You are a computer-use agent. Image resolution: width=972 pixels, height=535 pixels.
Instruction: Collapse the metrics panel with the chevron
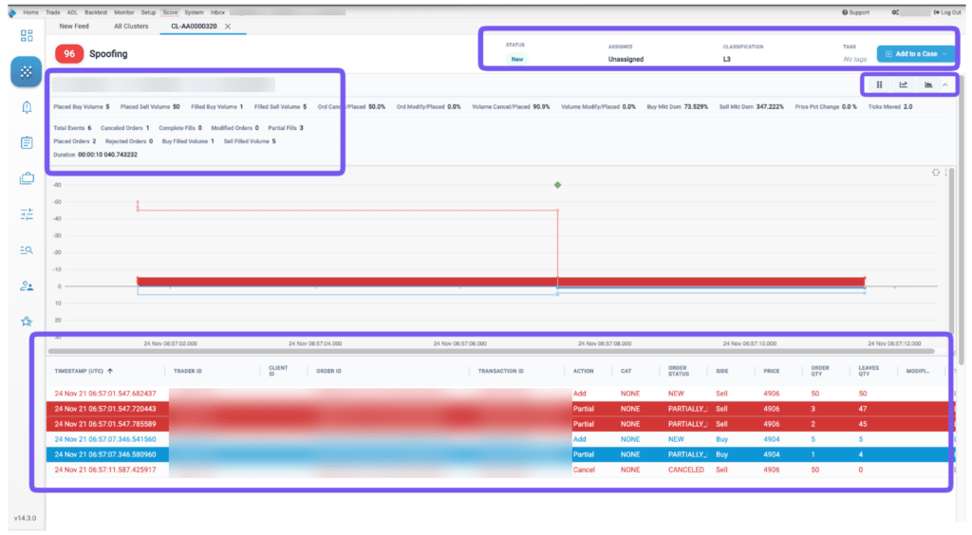pyautogui.click(x=945, y=84)
